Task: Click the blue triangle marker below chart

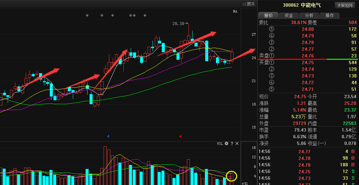Action: tap(108, 136)
